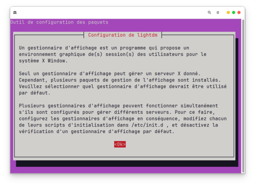Click the dialog's black drop shadow at bottom
The image size is (255, 187).
click(x=127, y=163)
